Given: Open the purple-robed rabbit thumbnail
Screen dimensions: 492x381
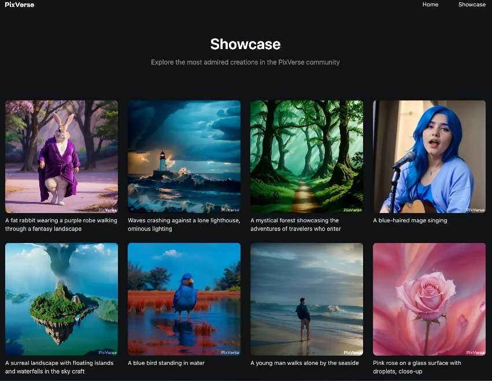Looking at the screenshot, I should 61,156.
